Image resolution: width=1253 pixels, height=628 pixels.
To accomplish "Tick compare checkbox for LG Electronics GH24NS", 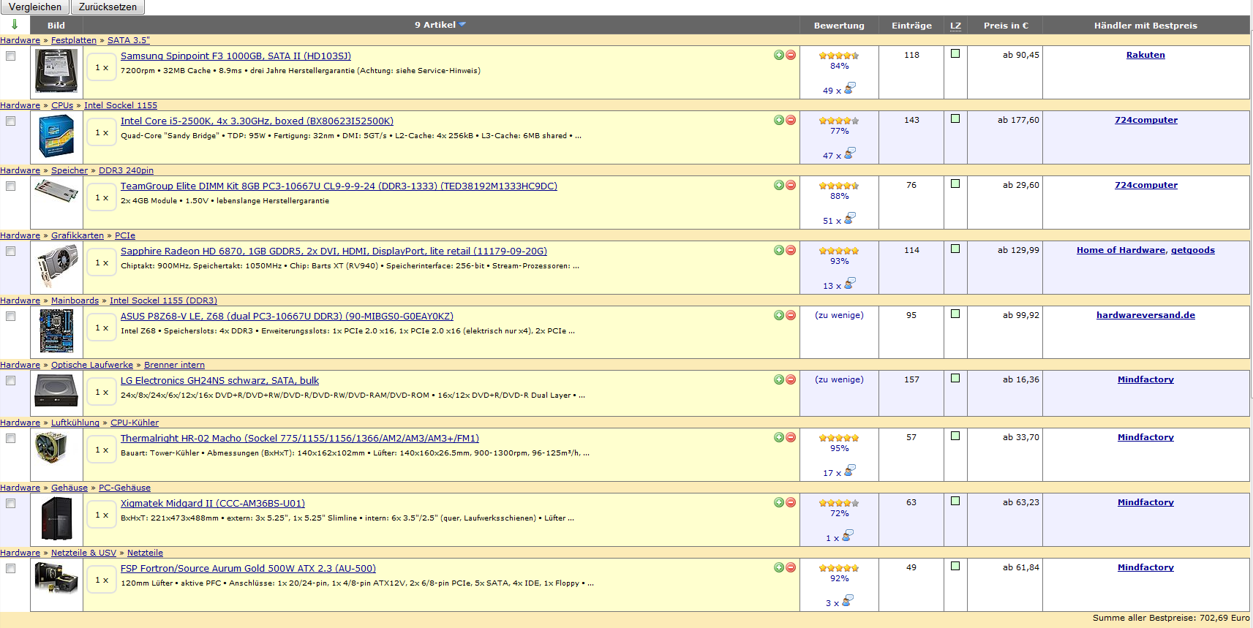I will (x=10, y=380).
